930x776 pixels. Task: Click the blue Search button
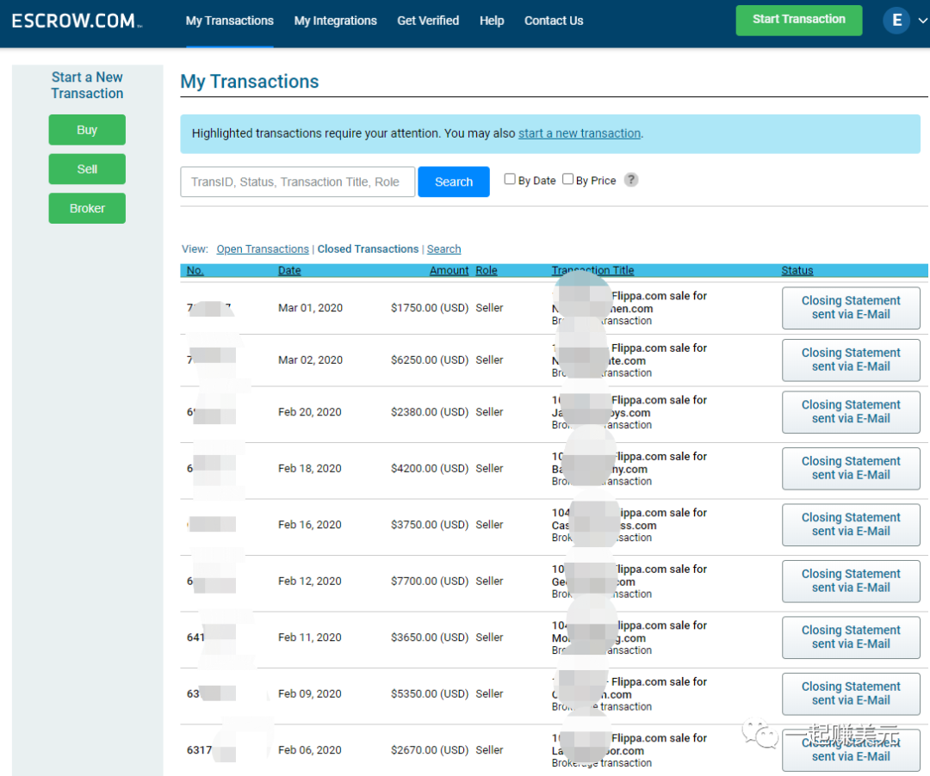pos(454,182)
